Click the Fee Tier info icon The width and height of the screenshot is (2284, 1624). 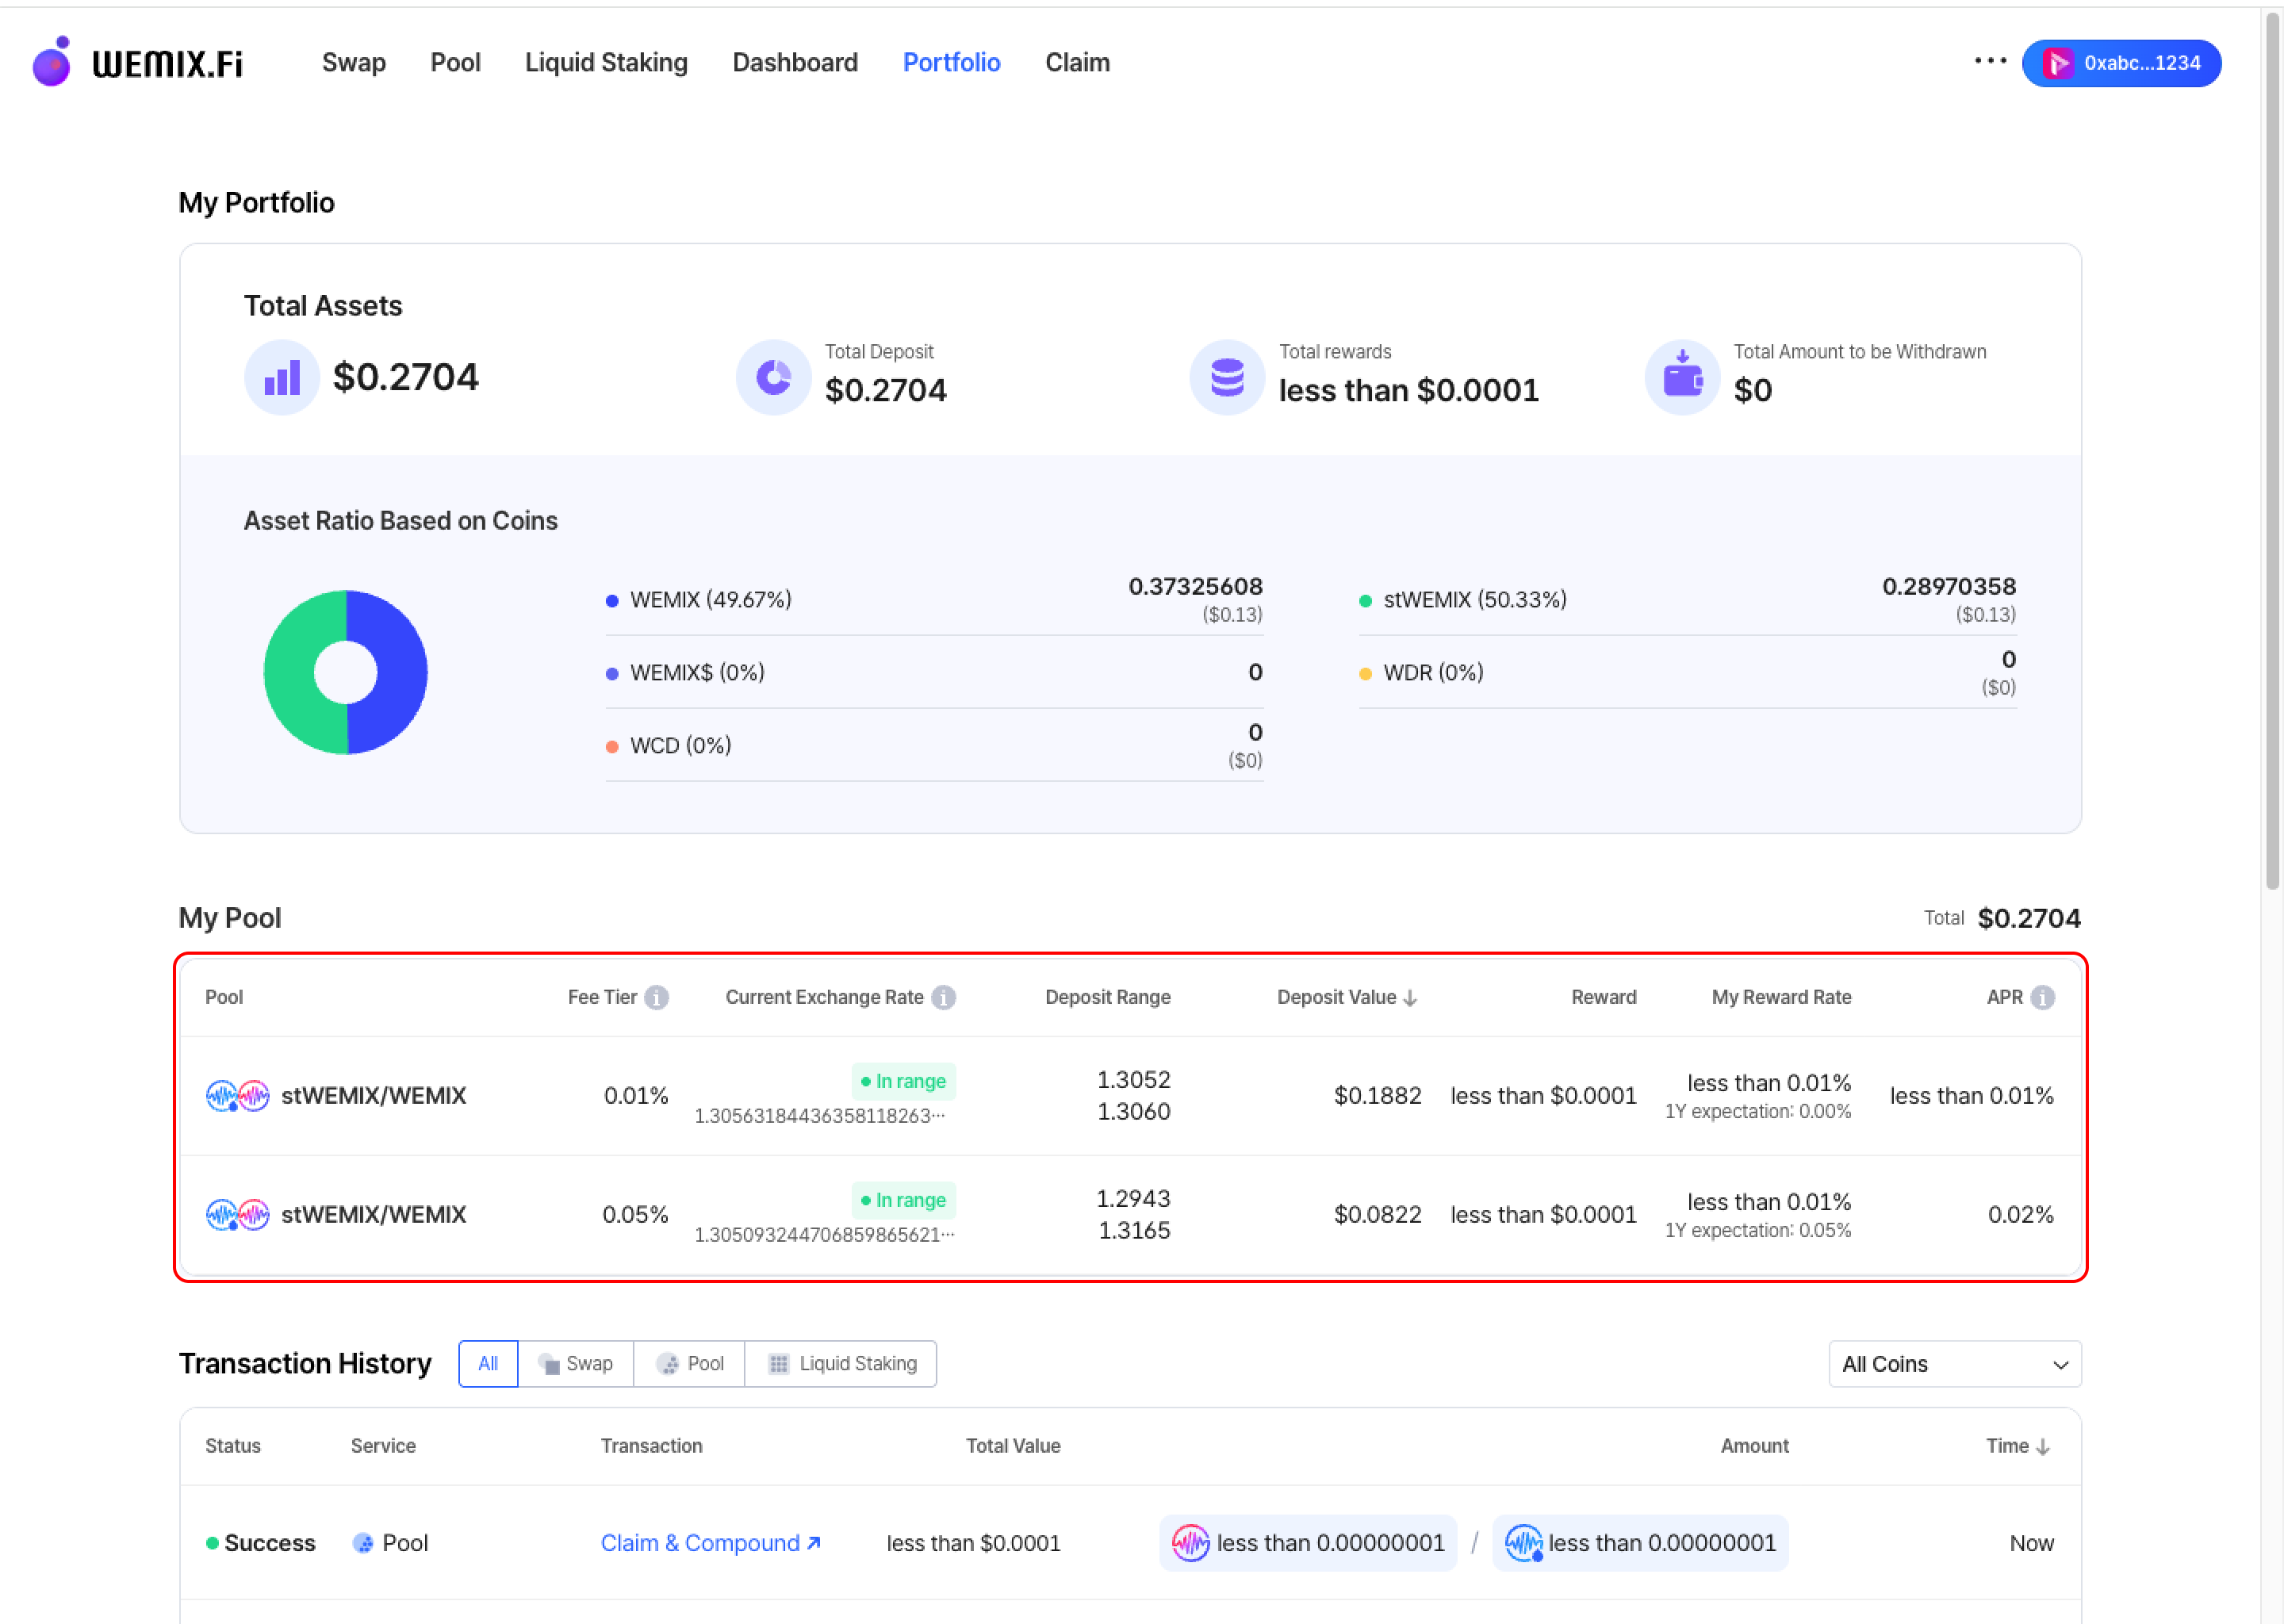click(x=656, y=997)
